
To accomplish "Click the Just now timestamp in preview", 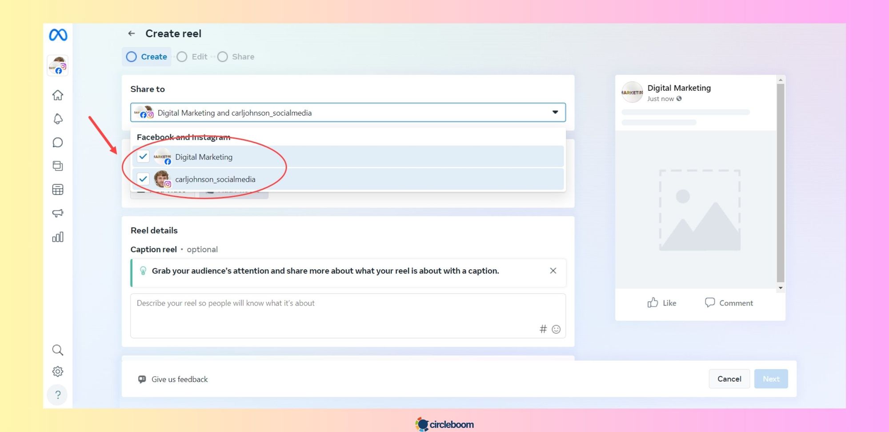I will (661, 99).
